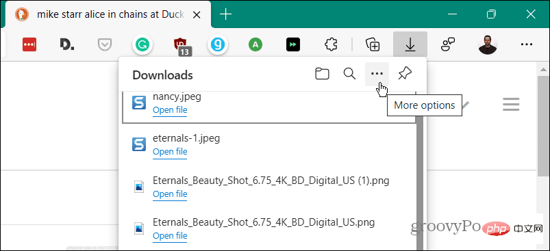Search downloads with the magnifier icon

[x=349, y=75]
